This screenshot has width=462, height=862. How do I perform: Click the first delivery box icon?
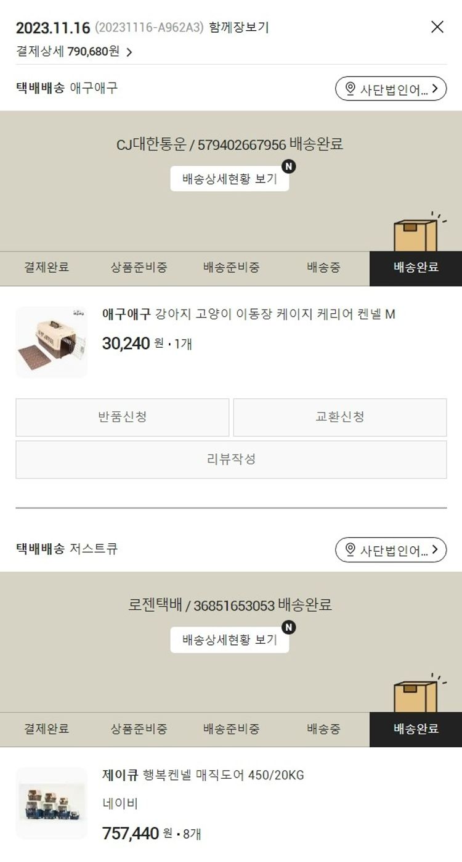pyautogui.click(x=418, y=233)
